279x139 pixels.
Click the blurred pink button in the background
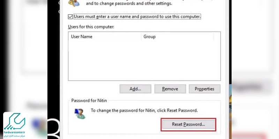coord(249,136)
